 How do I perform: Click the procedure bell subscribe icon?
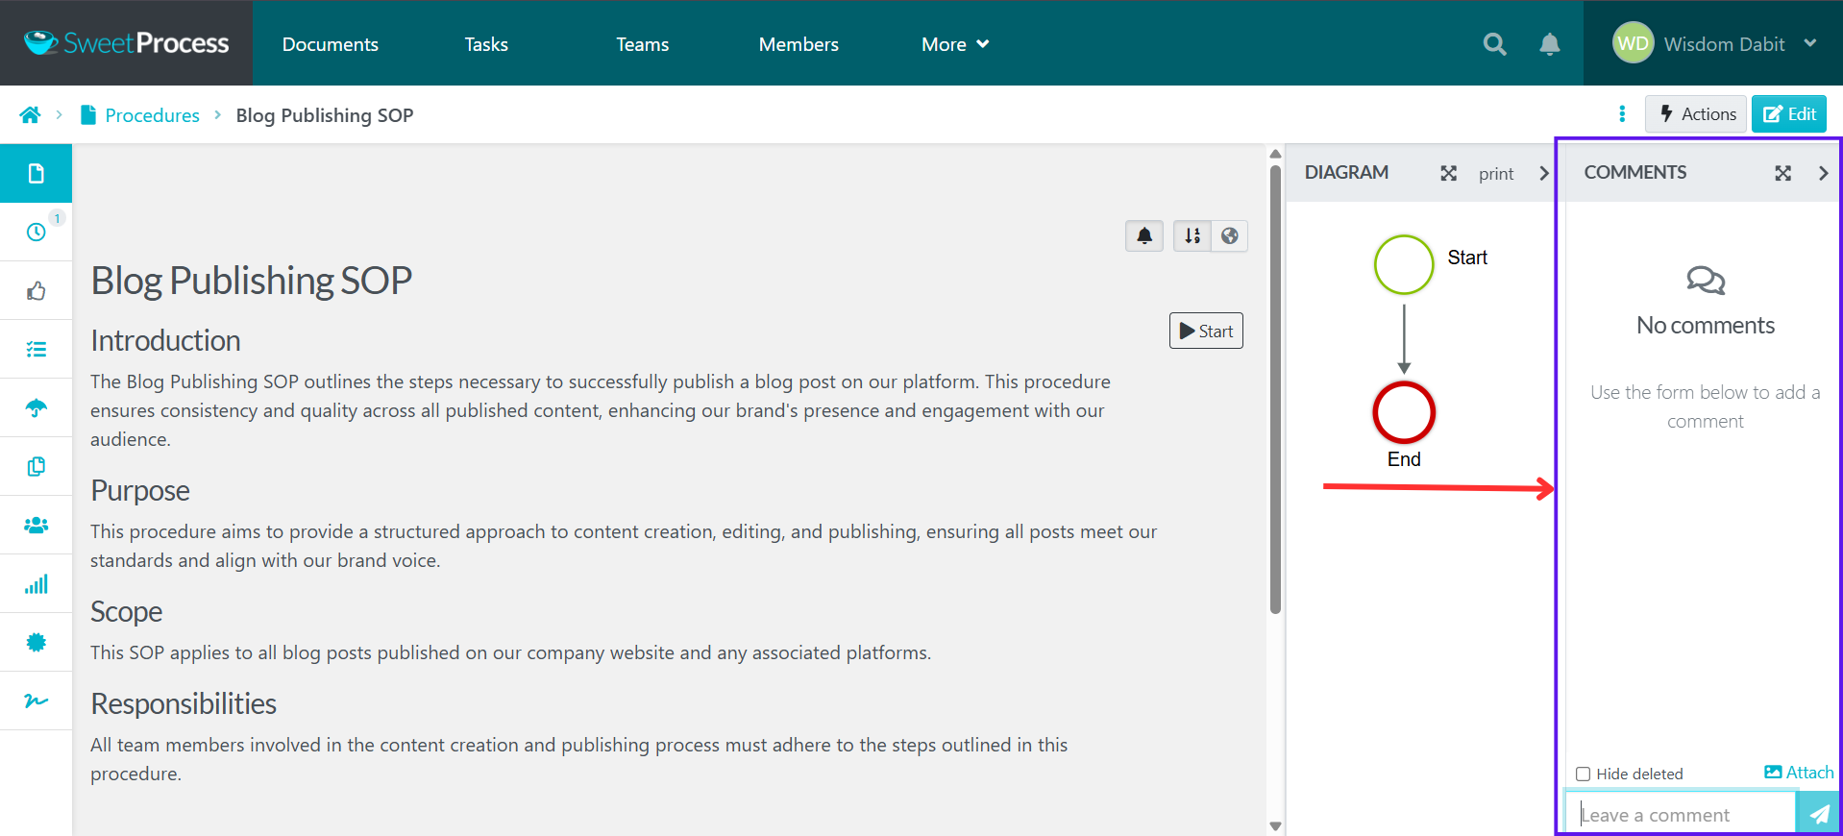pos(1144,235)
